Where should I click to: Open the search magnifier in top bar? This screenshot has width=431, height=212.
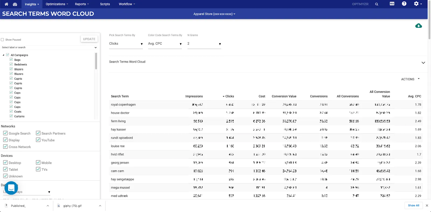(377, 4)
